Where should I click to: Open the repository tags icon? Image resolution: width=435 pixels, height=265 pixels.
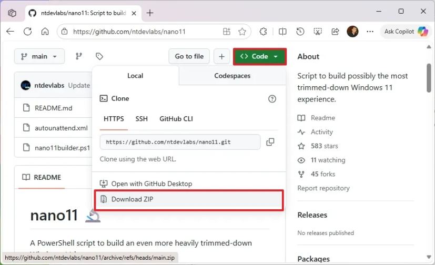pyautogui.click(x=99, y=56)
